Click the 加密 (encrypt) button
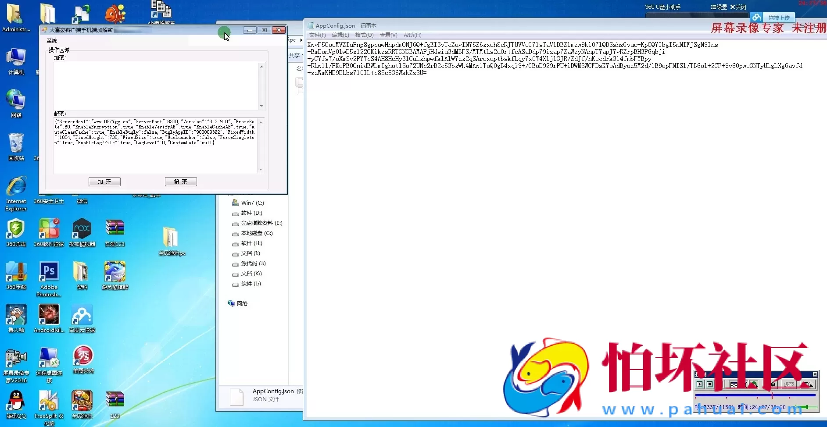Viewport: 827px width, 427px height. [x=104, y=181]
